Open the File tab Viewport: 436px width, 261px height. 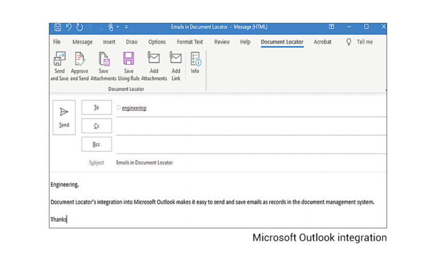pyautogui.click(x=57, y=42)
